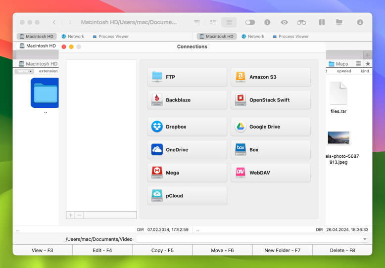This screenshot has width=385, height=268.
Task: Select the Backblaze connection
Action: click(x=187, y=100)
